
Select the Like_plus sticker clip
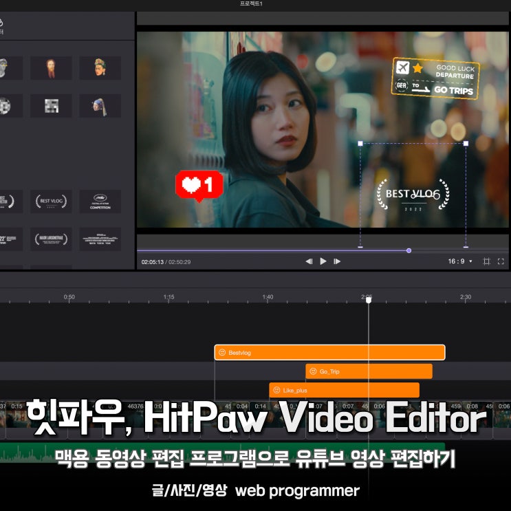(344, 390)
